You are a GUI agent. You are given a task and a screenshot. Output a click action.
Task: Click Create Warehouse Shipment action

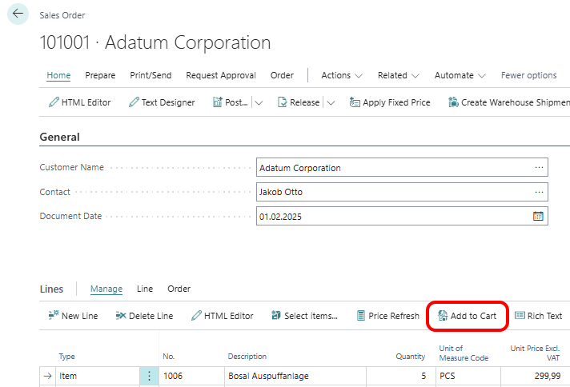(508, 102)
